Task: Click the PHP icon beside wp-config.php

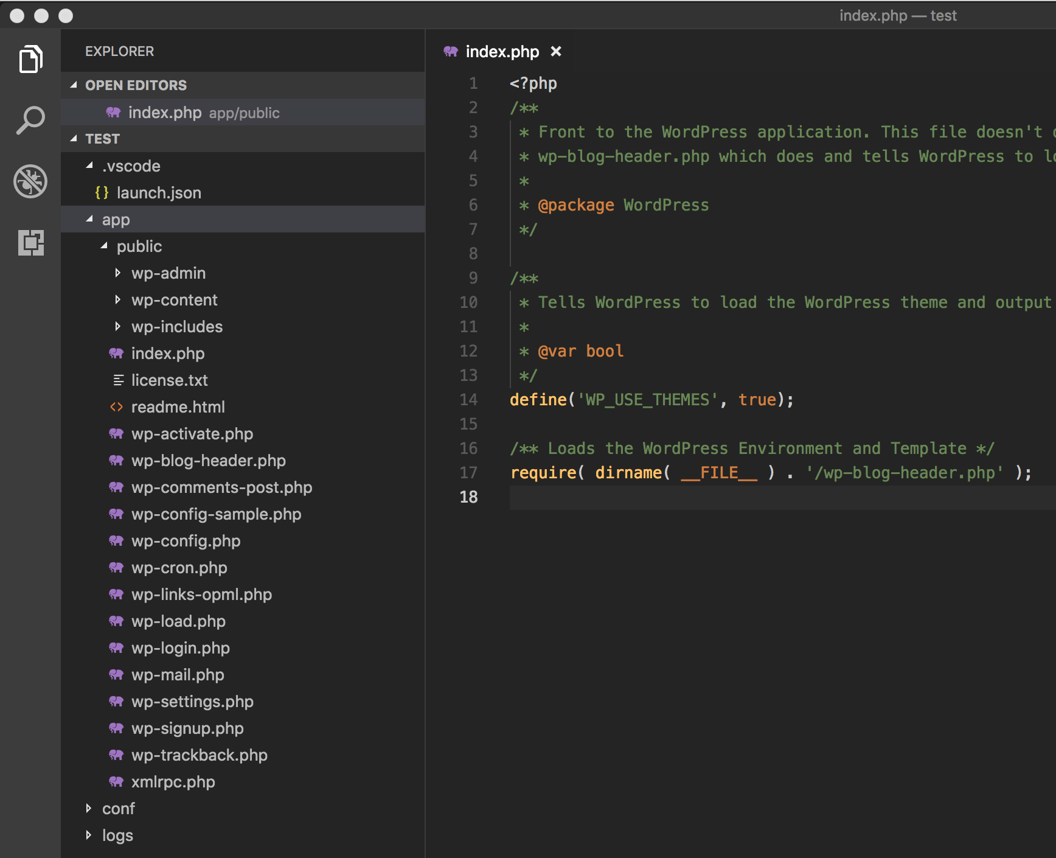Action: pyautogui.click(x=116, y=541)
